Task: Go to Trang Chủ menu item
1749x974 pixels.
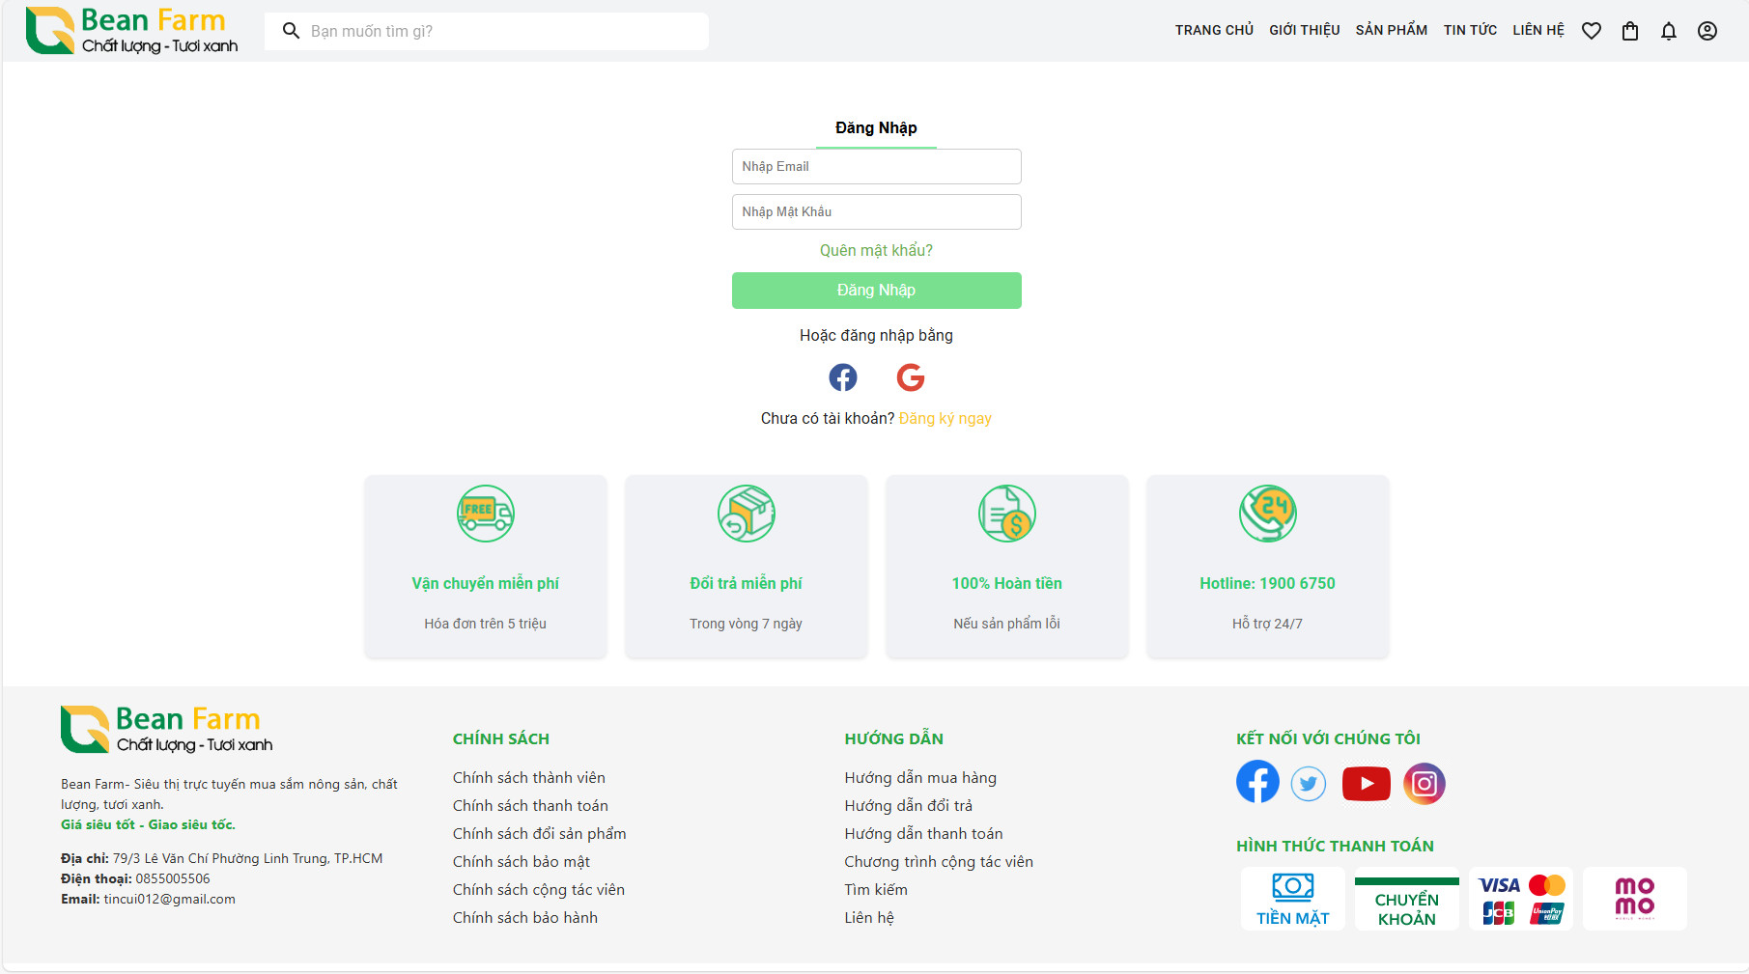Action: pos(1214,31)
